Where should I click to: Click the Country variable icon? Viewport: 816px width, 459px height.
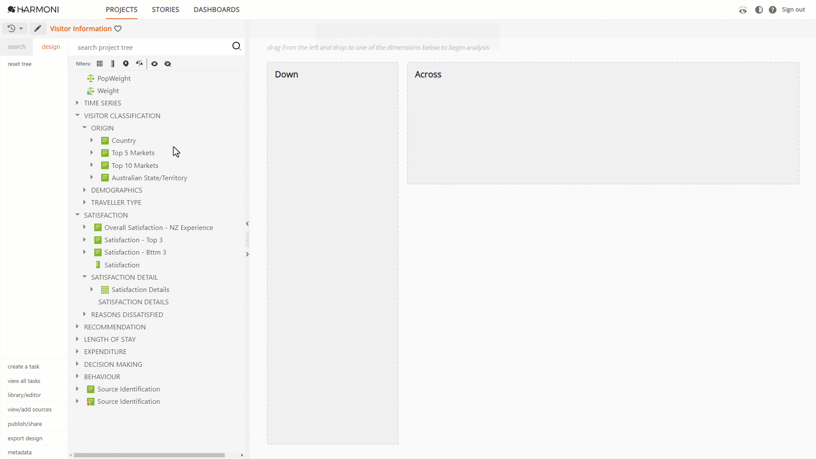tap(105, 141)
